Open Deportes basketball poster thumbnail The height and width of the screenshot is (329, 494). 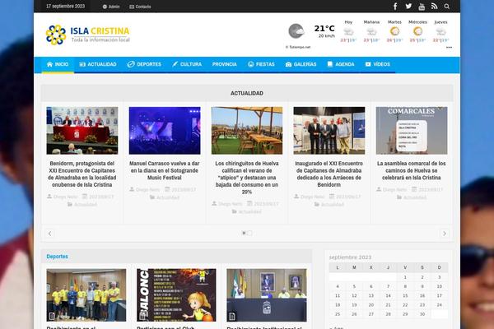(x=176, y=295)
